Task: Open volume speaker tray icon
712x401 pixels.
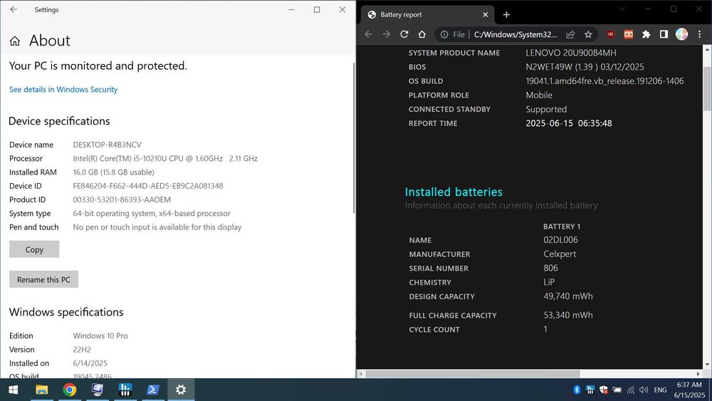Action: (644, 390)
